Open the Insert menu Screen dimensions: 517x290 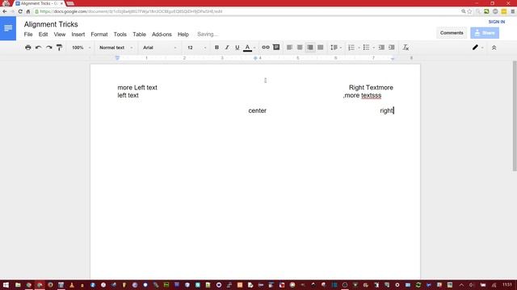tap(78, 34)
